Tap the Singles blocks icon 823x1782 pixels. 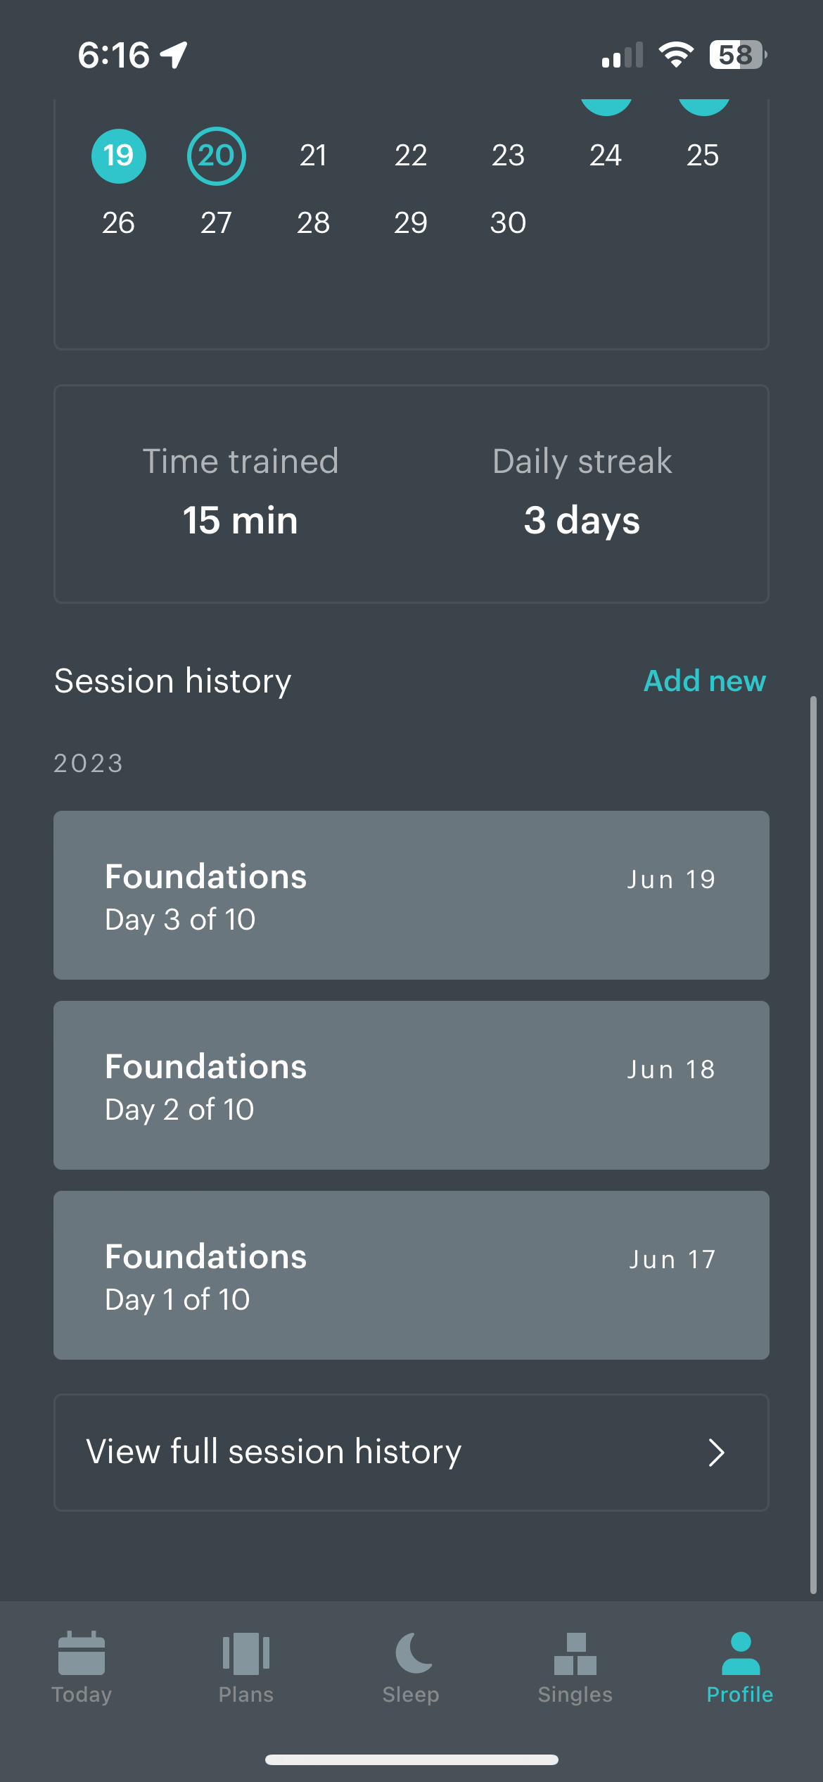click(575, 1654)
